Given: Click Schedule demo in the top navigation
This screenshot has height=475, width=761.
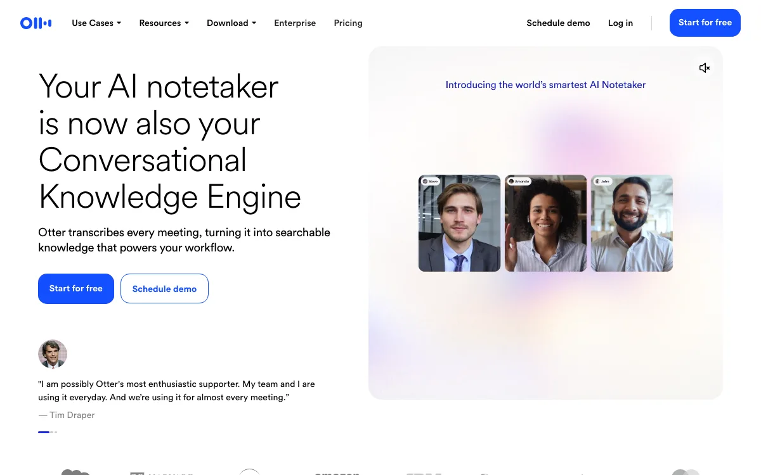Looking at the screenshot, I should 558,23.
